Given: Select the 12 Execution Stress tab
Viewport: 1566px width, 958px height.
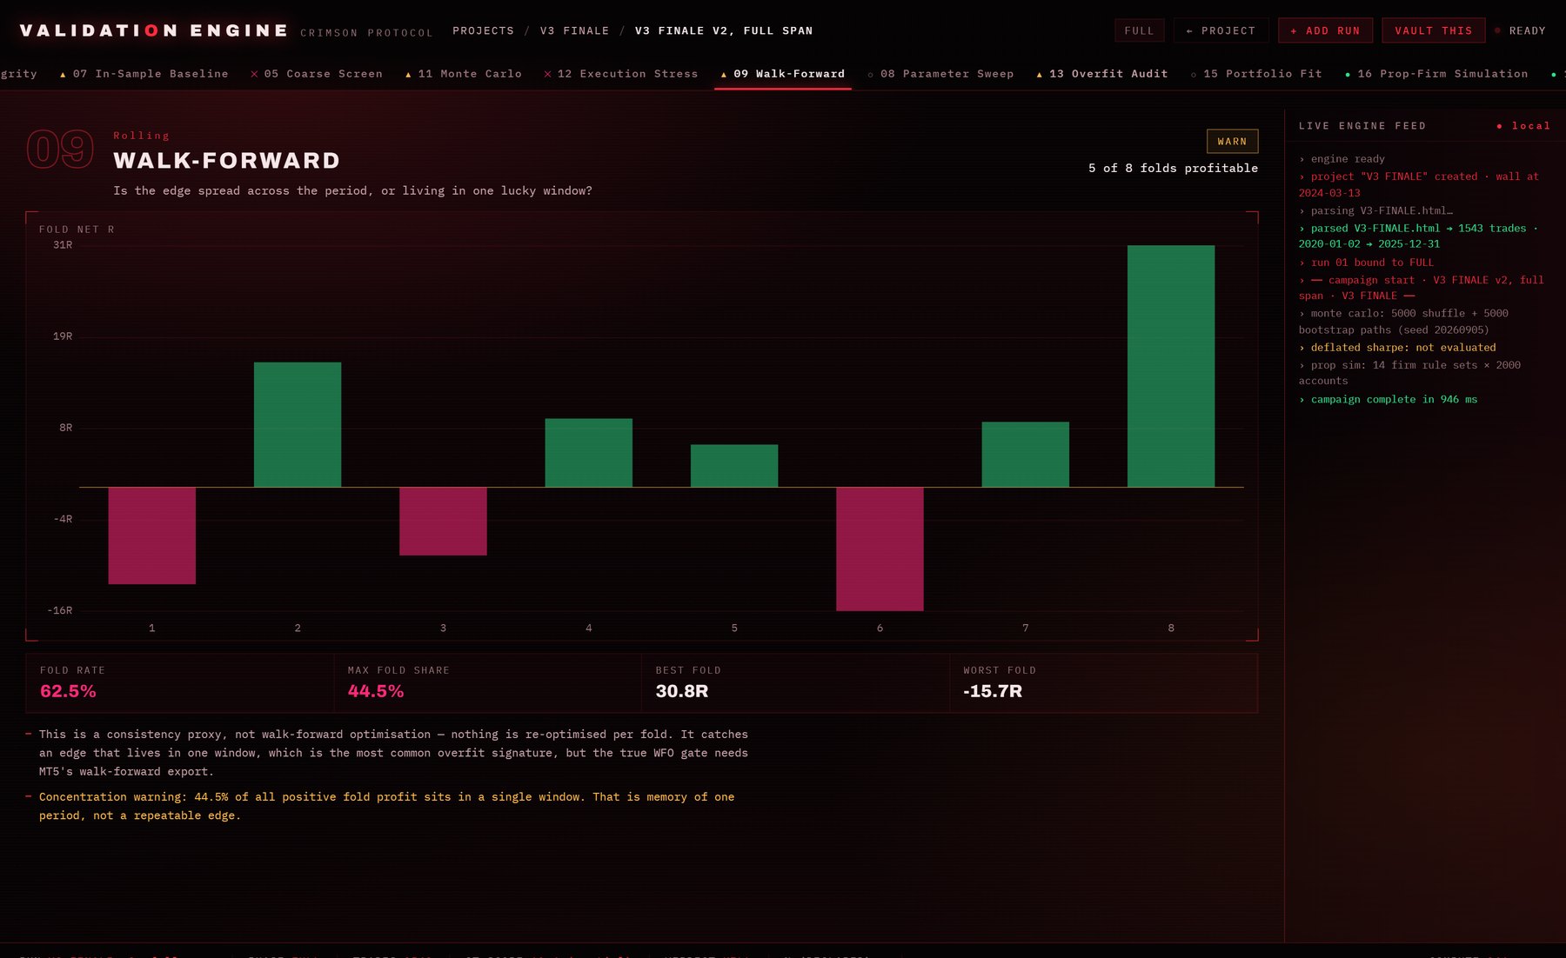Looking at the screenshot, I should 621,74.
